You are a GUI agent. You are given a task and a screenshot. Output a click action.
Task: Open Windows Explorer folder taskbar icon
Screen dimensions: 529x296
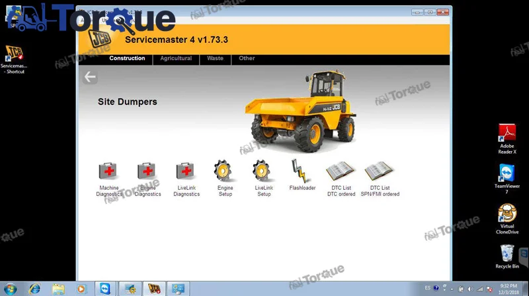click(58, 289)
